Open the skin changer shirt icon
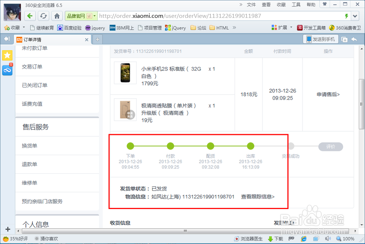Screen dimensions: 365x244 tap(324, 4)
